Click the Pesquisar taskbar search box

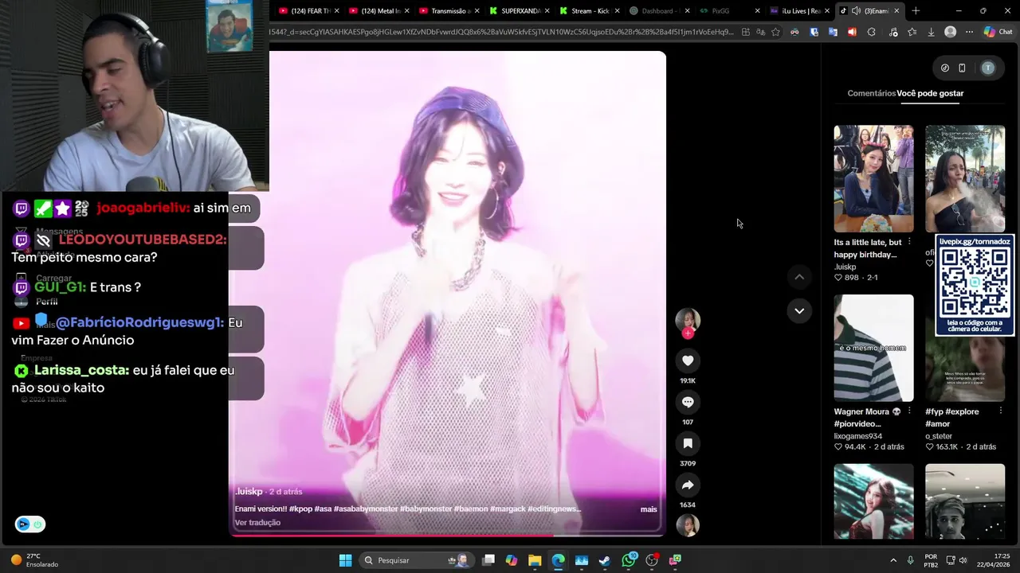415,560
